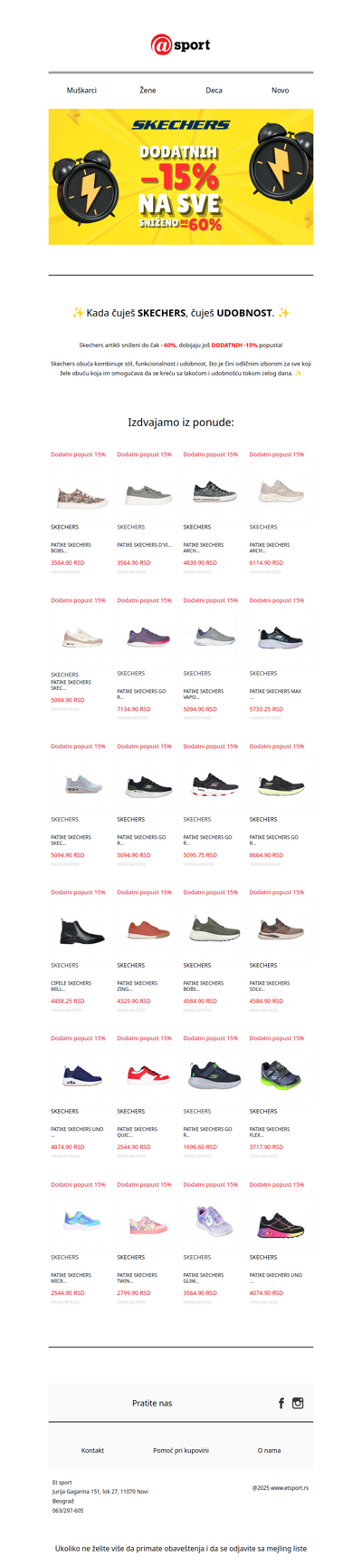The width and height of the screenshot is (362, 1567).
Task: Go to the Deca section
Action: pyautogui.click(x=214, y=91)
